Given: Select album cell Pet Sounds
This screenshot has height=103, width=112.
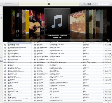Looking at the screenshot, I should [53, 52].
